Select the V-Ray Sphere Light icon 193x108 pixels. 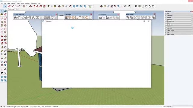[73, 17]
